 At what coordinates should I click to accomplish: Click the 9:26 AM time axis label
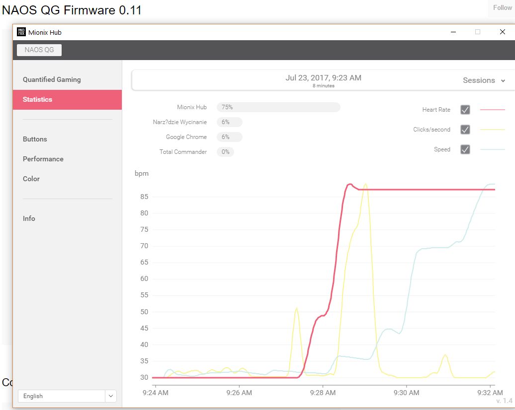point(239,393)
